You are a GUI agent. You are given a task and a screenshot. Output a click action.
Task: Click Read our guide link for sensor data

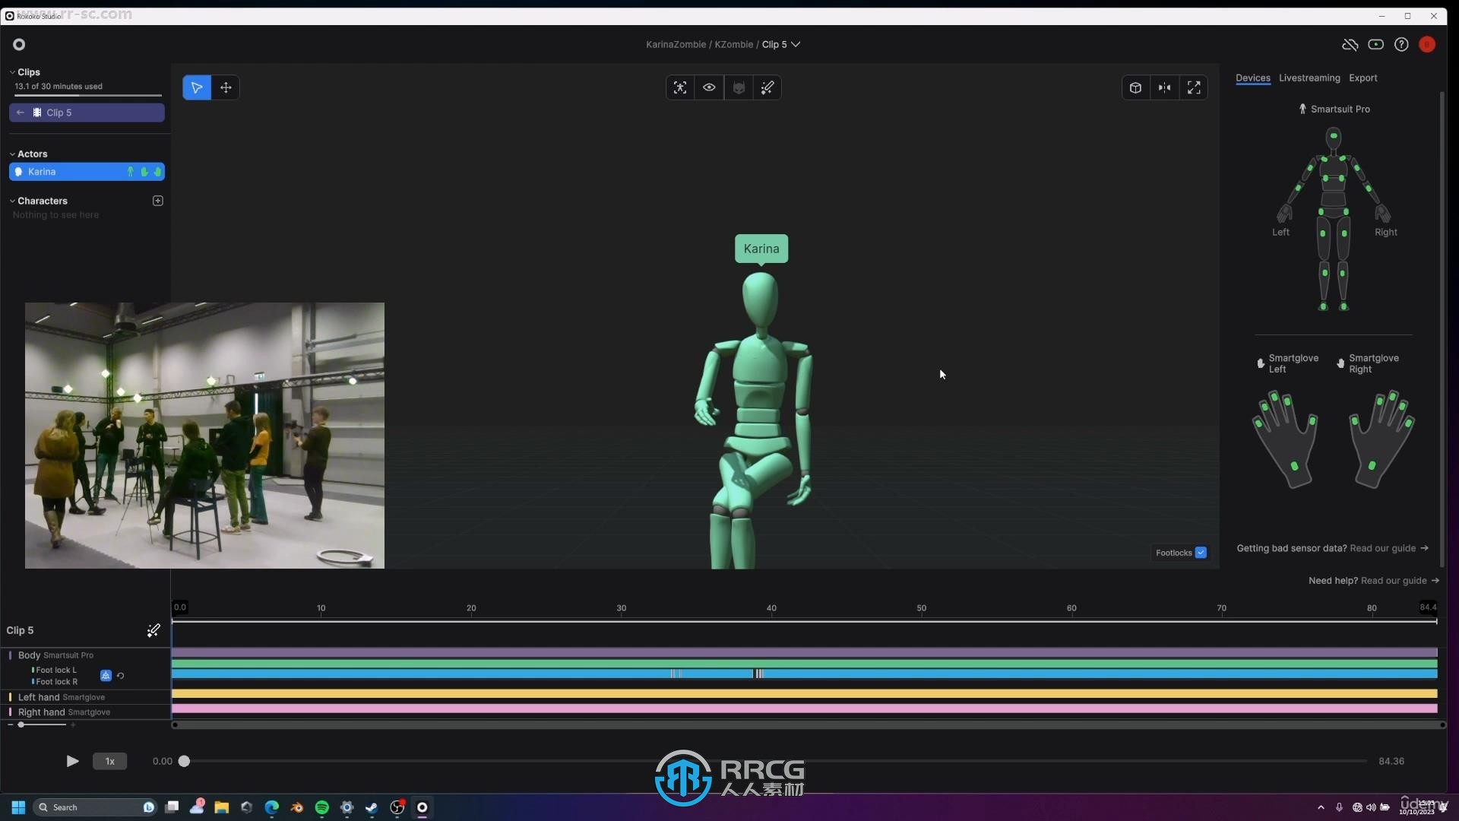tap(1388, 547)
